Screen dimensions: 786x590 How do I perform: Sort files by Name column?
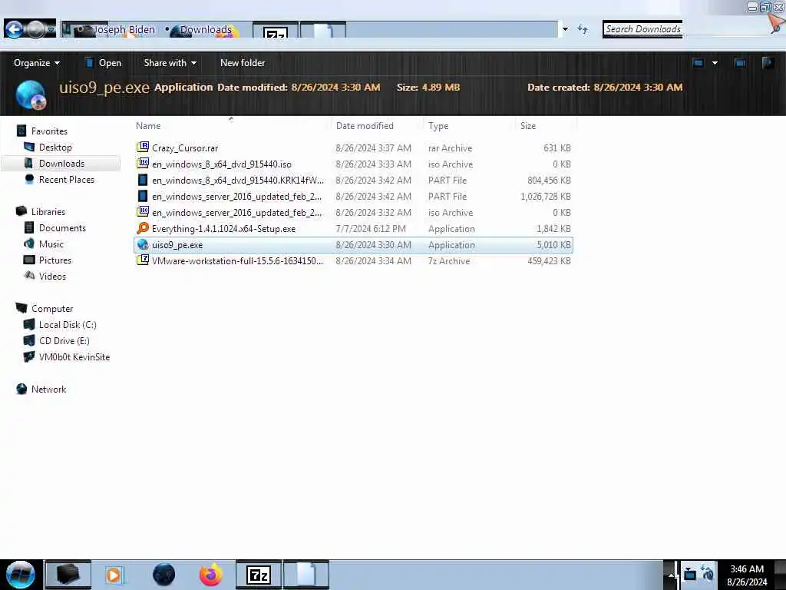click(148, 126)
